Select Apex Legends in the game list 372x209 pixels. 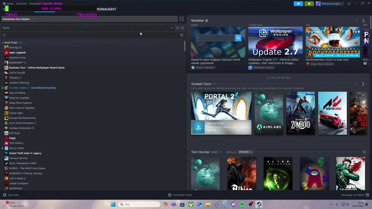17,53
